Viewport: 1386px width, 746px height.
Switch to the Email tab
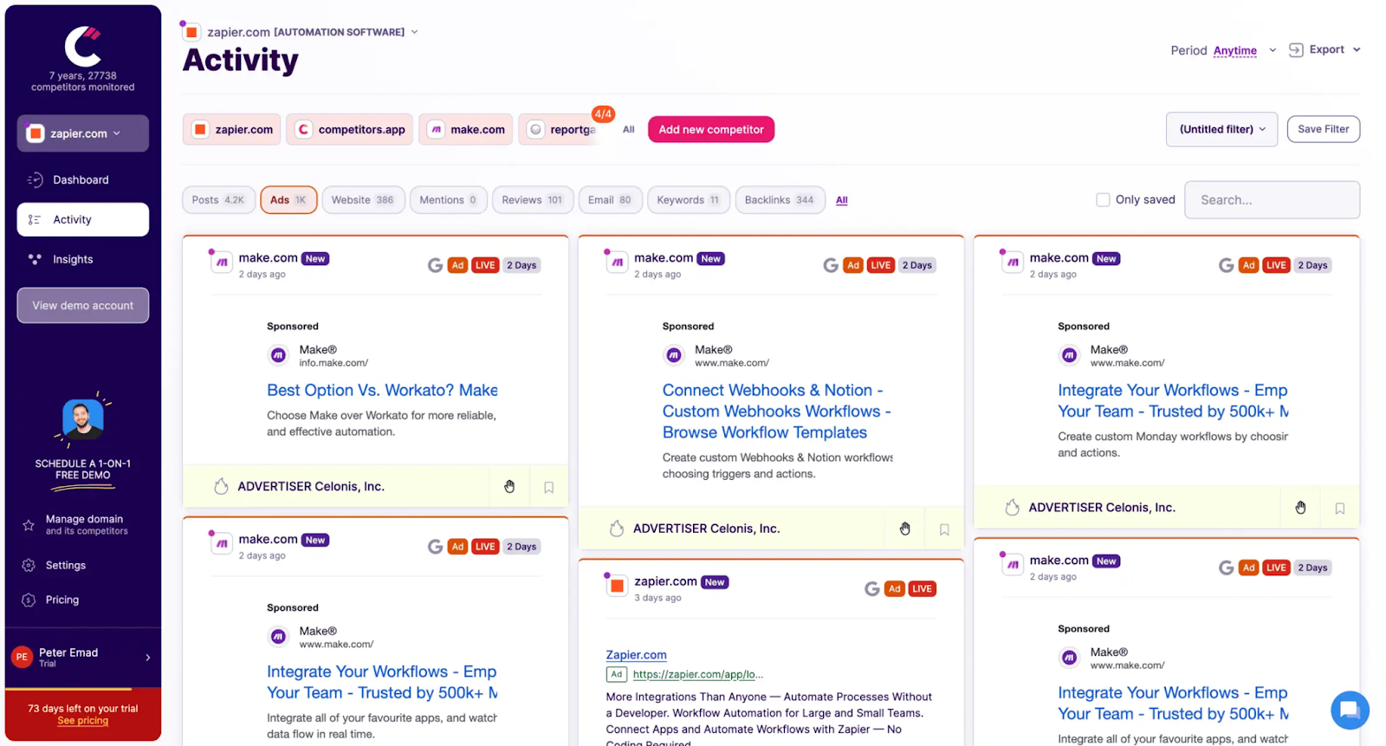(x=610, y=200)
